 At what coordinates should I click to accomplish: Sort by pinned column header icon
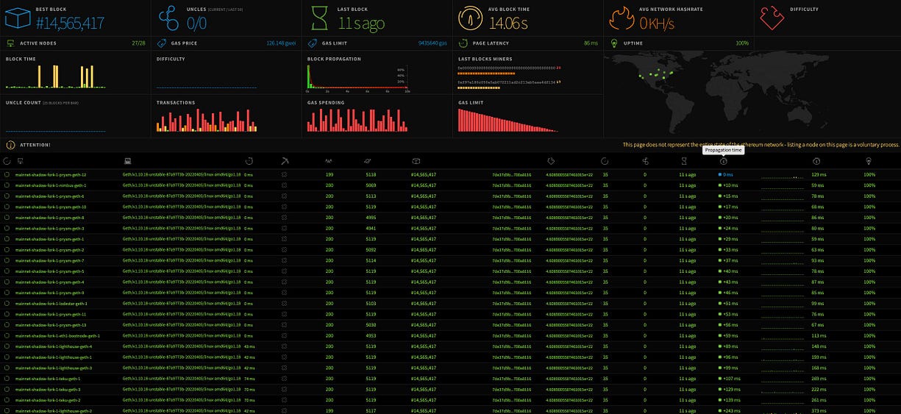[7, 160]
